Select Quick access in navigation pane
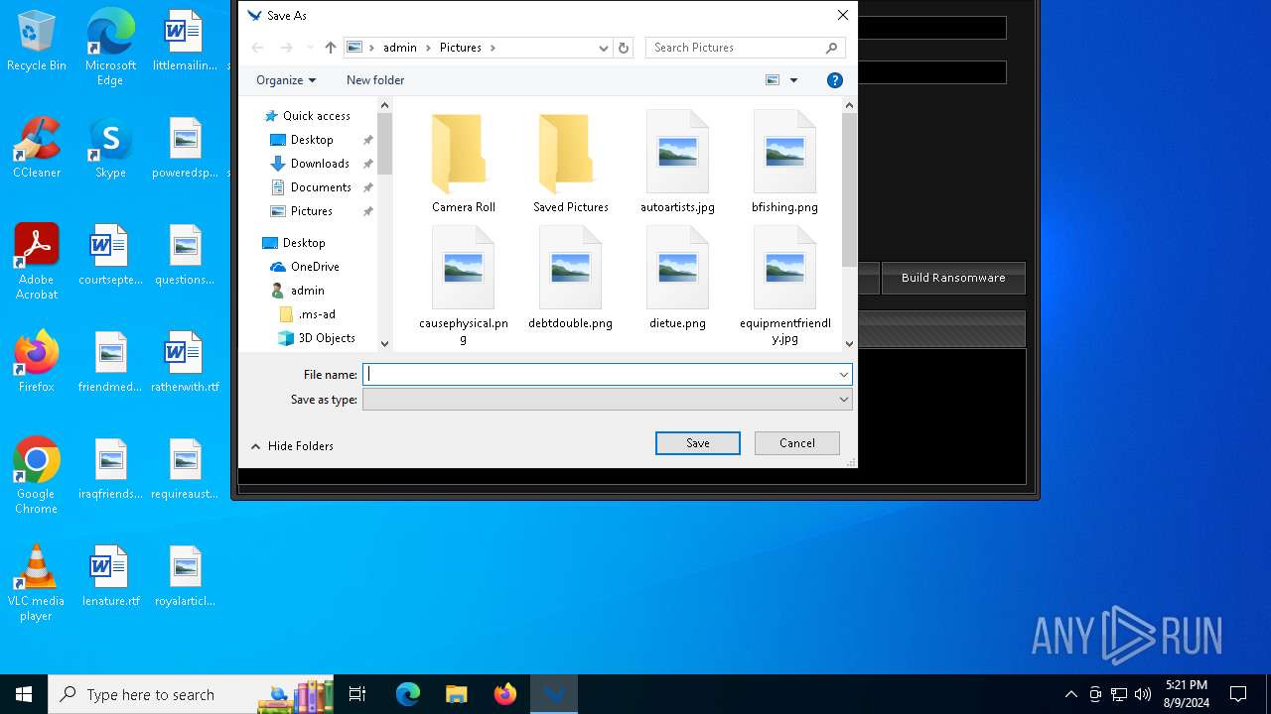1271x714 pixels. click(307, 116)
